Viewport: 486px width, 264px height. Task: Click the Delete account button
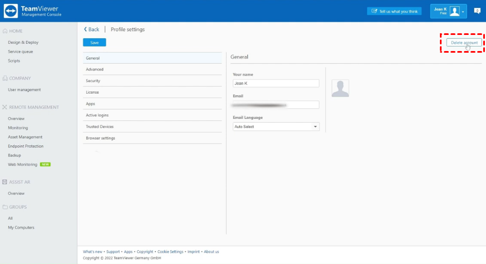pyautogui.click(x=464, y=43)
